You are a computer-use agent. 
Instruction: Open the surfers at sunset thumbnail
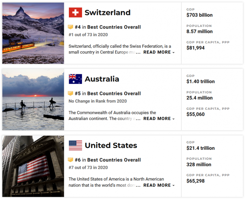coord(33,100)
